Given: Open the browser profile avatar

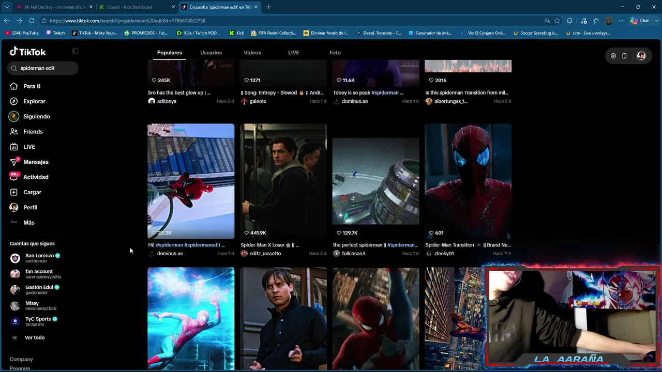Looking at the screenshot, I should click(609, 21).
